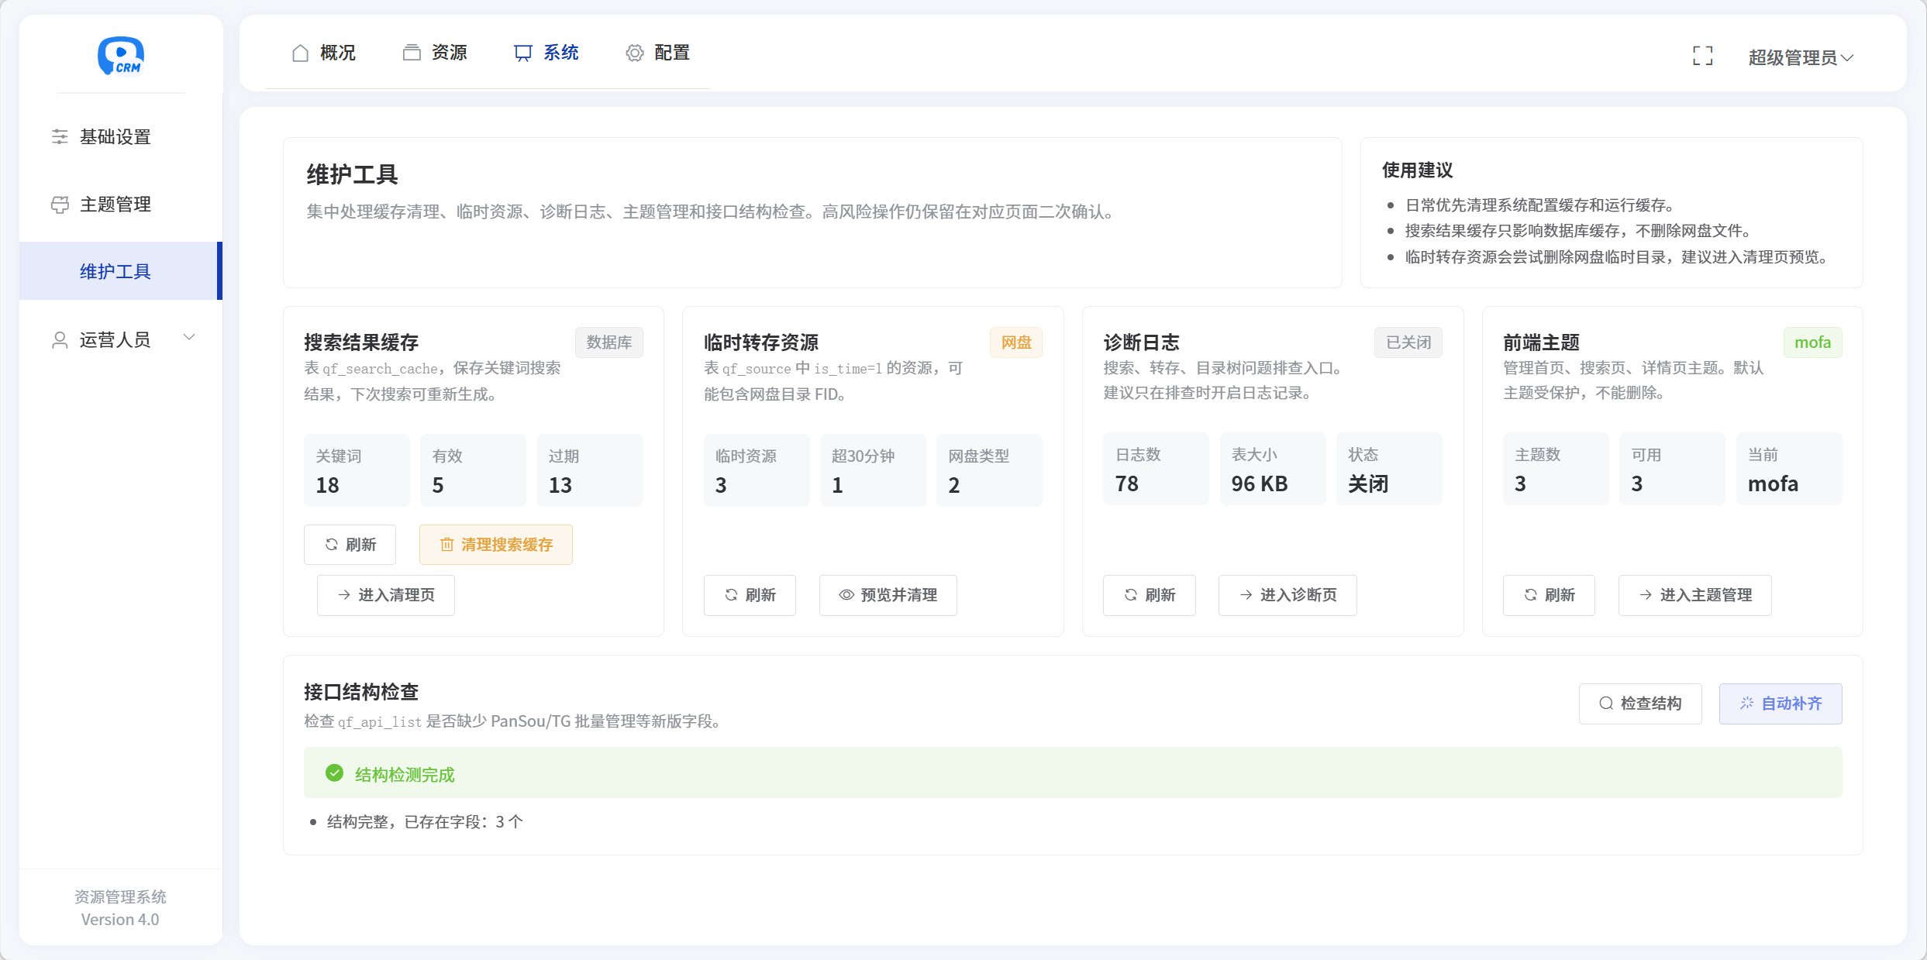Click the 状态 关闭 stat tile
1927x960 pixels.
(x=1389, y=469)
